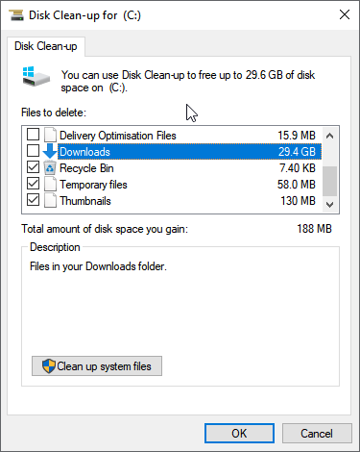The width and height of the screenshot is (360, 452).
Task: Confirm the clean-up with the OK button
Action: pyautogui.click(x=239, y=434)
